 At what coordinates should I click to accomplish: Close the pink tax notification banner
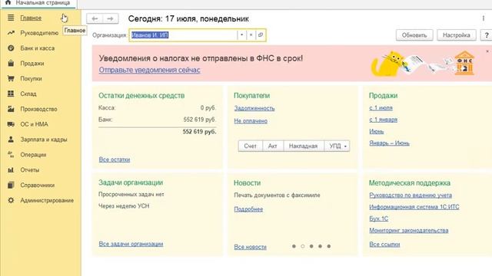[487, 51]
